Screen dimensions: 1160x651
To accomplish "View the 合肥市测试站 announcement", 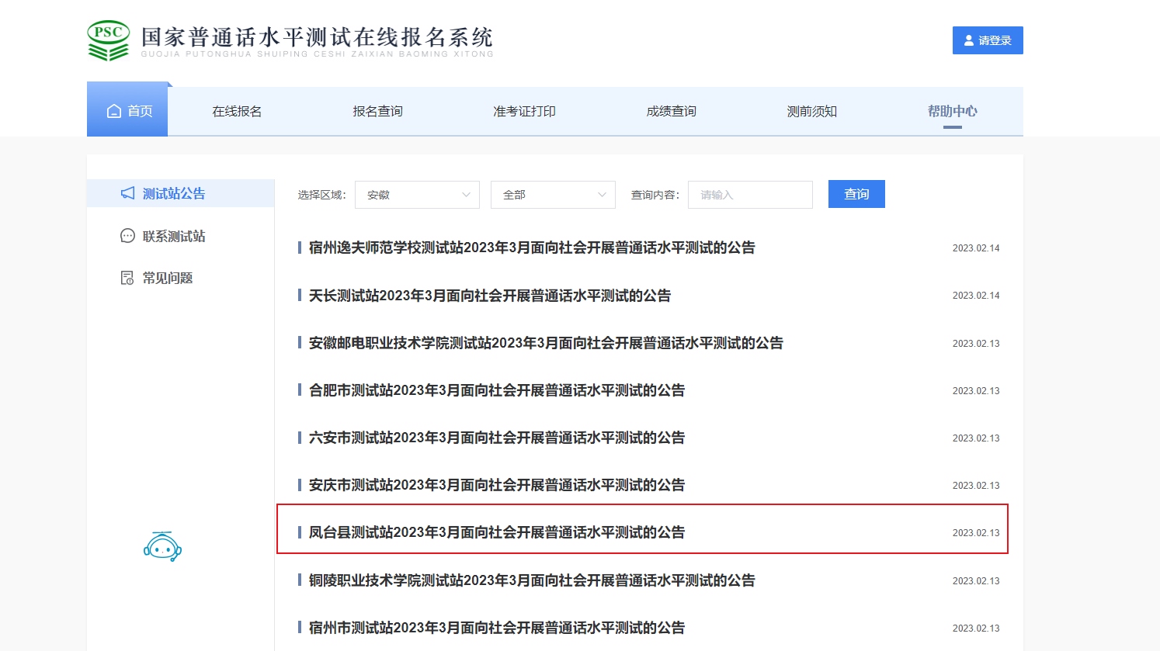I will click(x=497, y=390).
